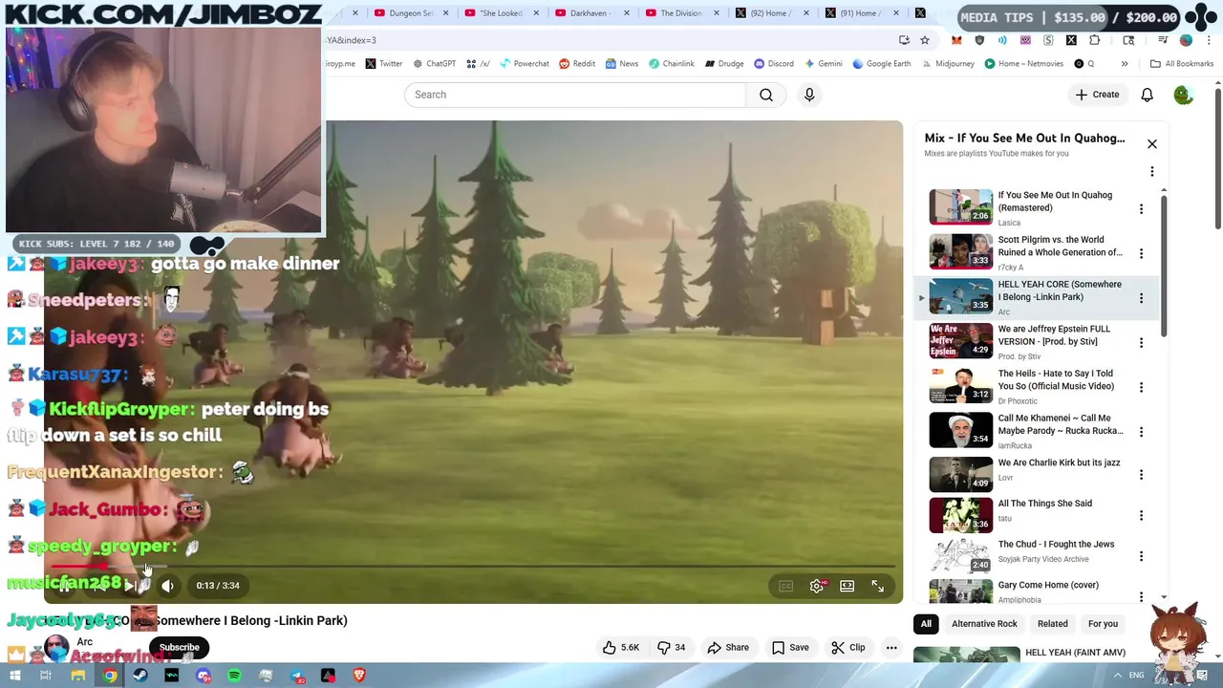Viewport: 1223px width, 688px height.
Task: Skip to next video in player
Action: click(130, 586)
